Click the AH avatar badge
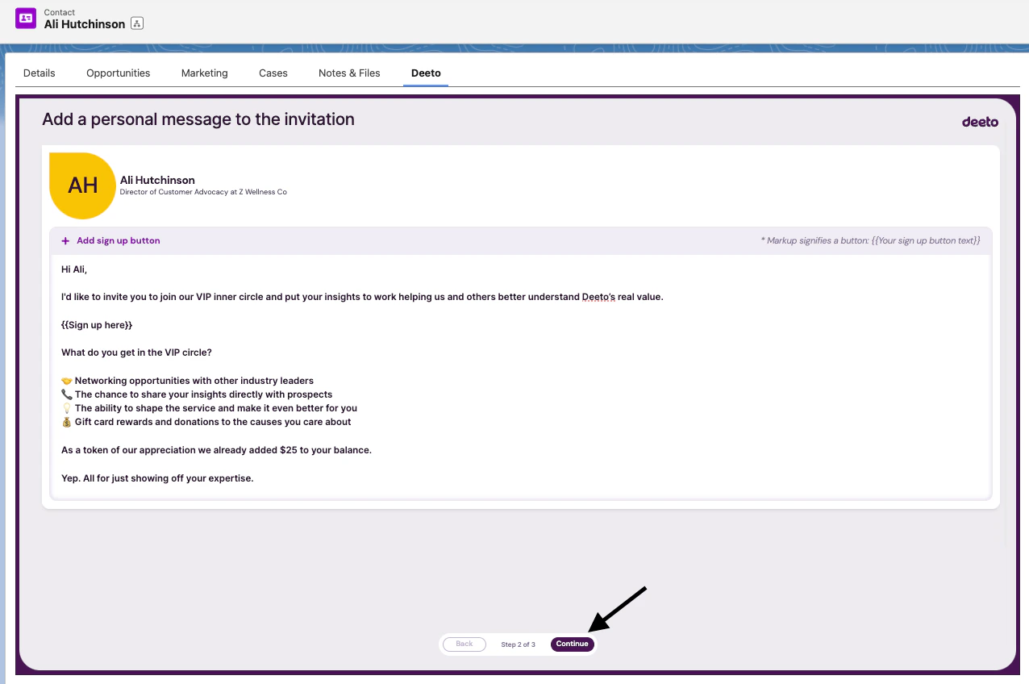The width and height of the screenshot is (1029, 684). (x=82, y=186)
